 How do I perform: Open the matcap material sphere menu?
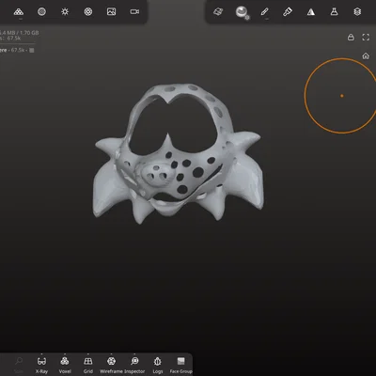(242, 12)
